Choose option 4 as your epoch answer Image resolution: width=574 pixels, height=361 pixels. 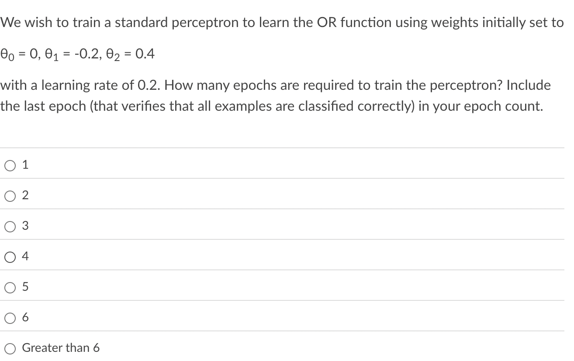coord(10,256)
